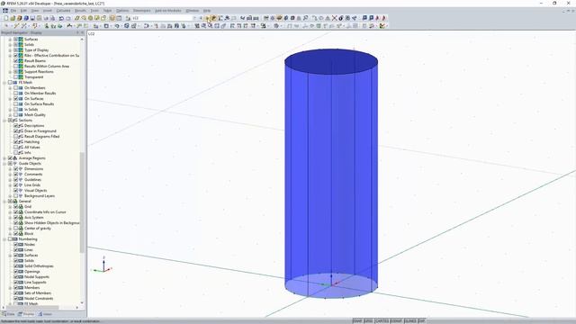Collapse the FE Mesh tree node
The height and width of the screenshot is (324, 576).
click(x=4, y=82)
